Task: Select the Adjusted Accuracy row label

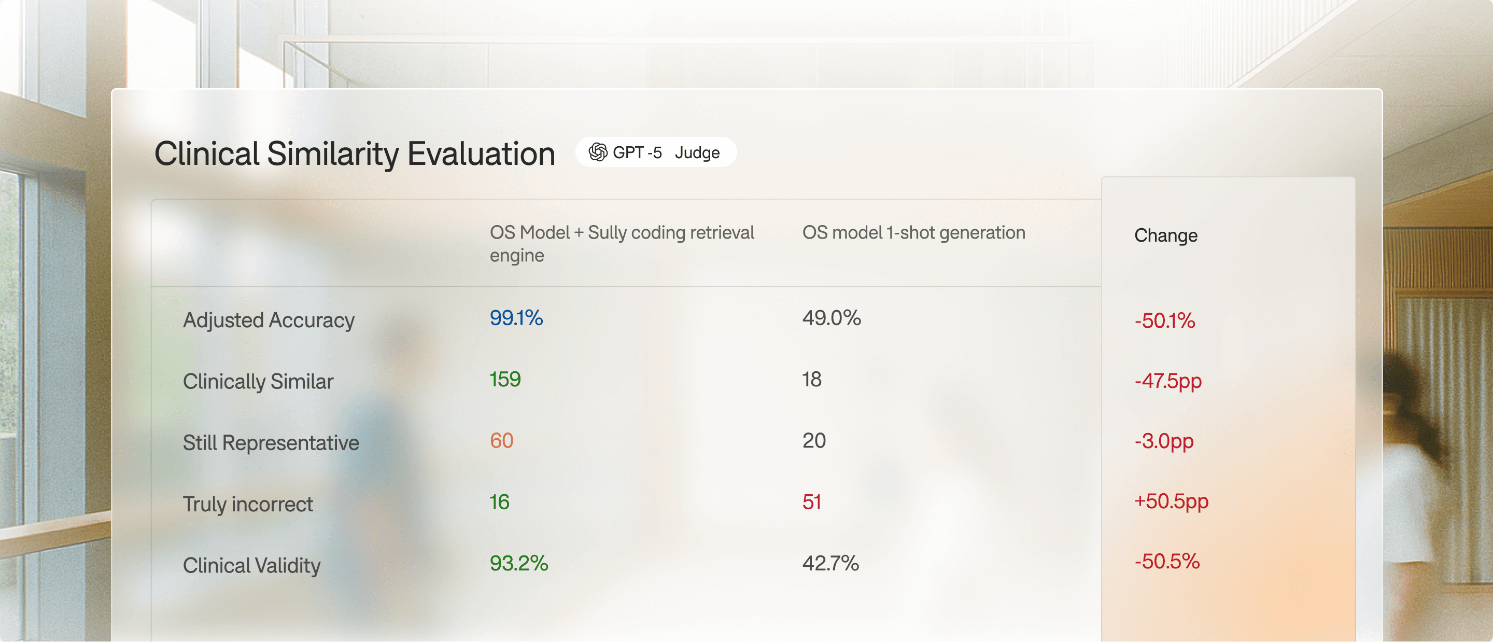Action: 269,320
